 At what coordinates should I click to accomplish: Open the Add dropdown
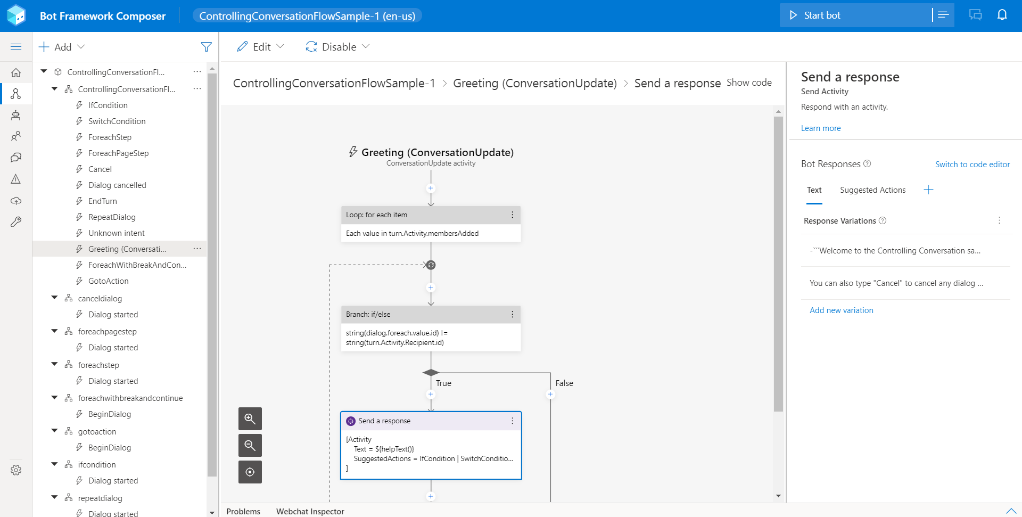coord(62,47)
